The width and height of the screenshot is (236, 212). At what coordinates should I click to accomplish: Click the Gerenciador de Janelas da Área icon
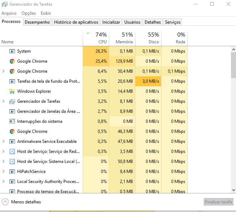click(12, 111)
